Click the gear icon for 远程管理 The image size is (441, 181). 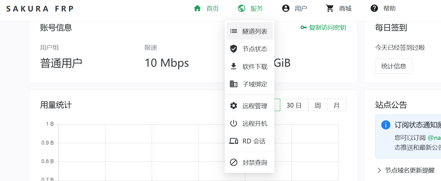pyautogui.click(x=234, y=106)
